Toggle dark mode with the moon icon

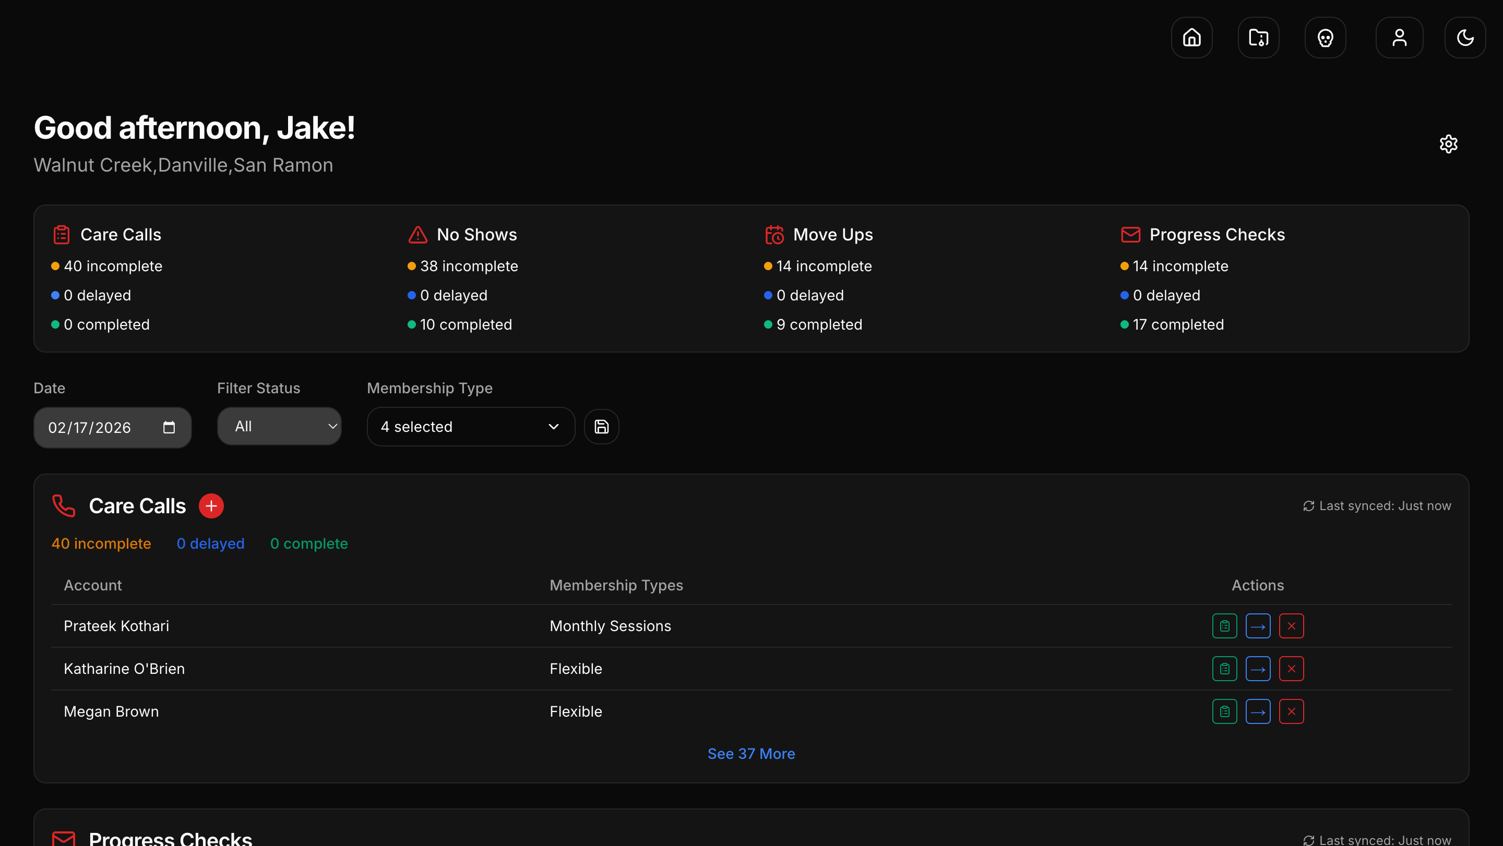point(1465,38)
